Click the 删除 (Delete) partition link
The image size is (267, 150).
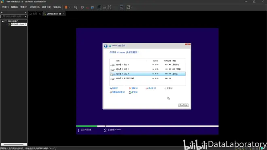[133, 88]
